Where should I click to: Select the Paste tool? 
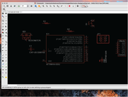point(6,27)
